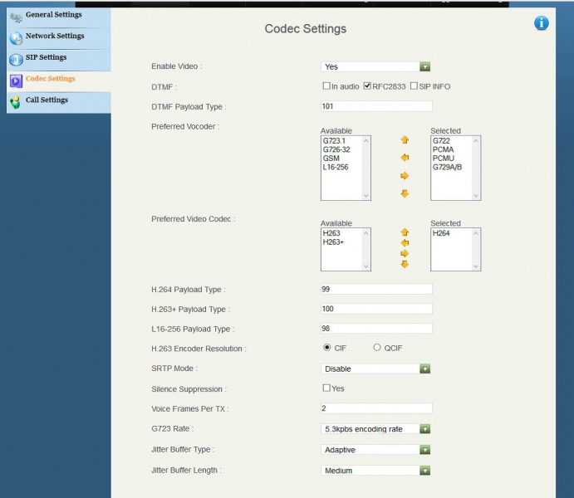Add vocoder using the right arrow

(x=405, y=176)
